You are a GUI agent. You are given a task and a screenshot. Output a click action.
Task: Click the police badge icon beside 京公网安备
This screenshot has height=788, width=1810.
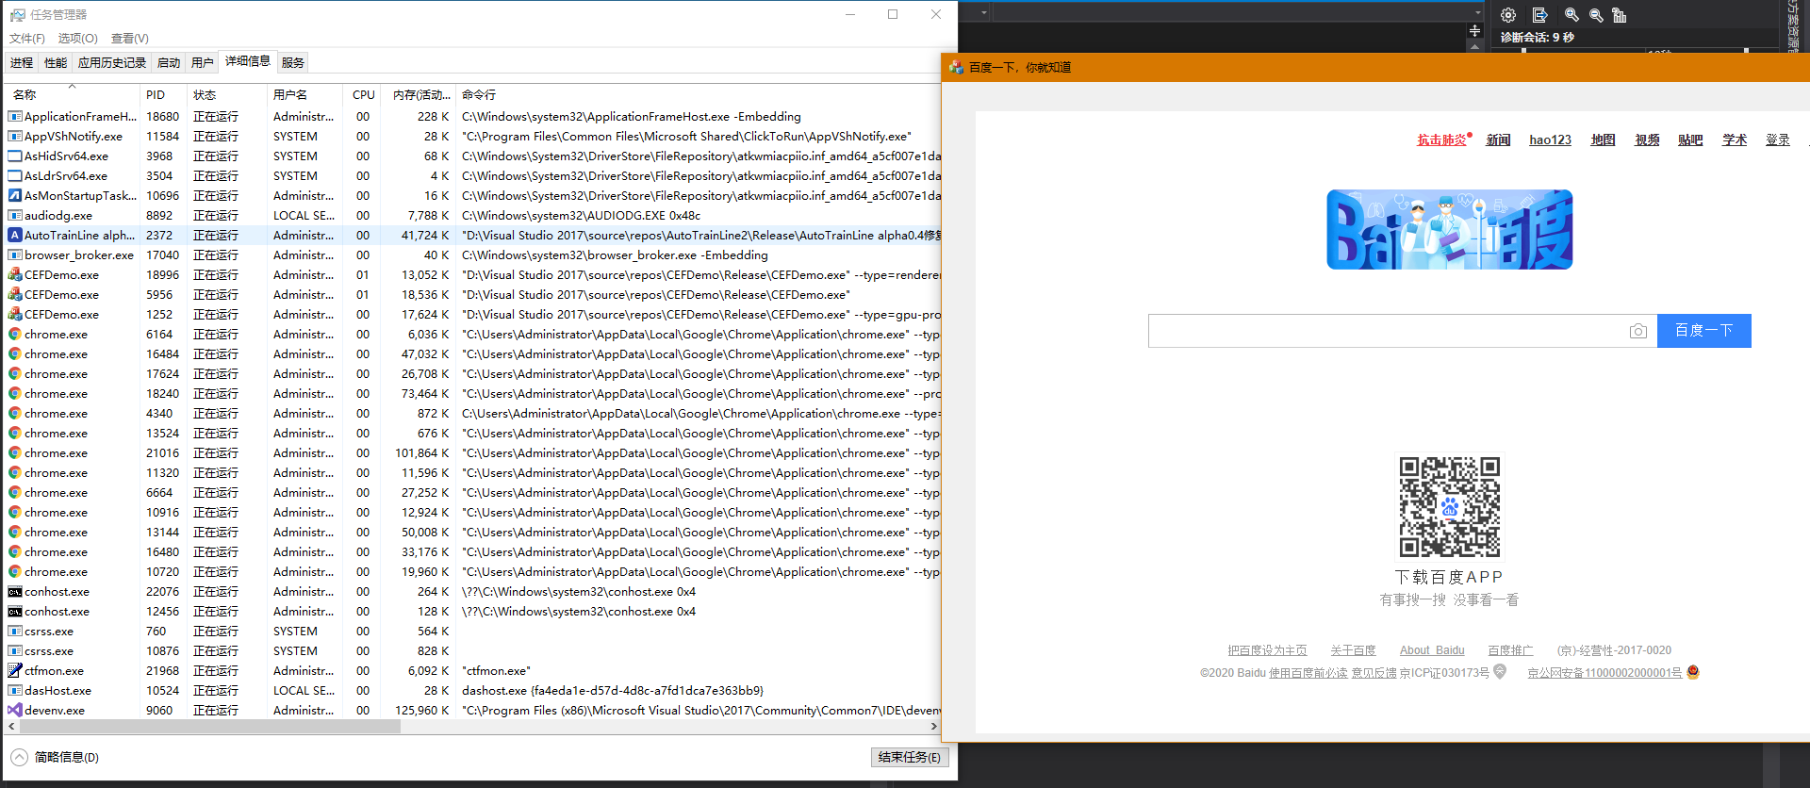coord(1693,672)
